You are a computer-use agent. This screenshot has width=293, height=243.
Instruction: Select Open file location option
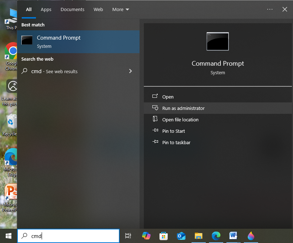coord(180,120)
